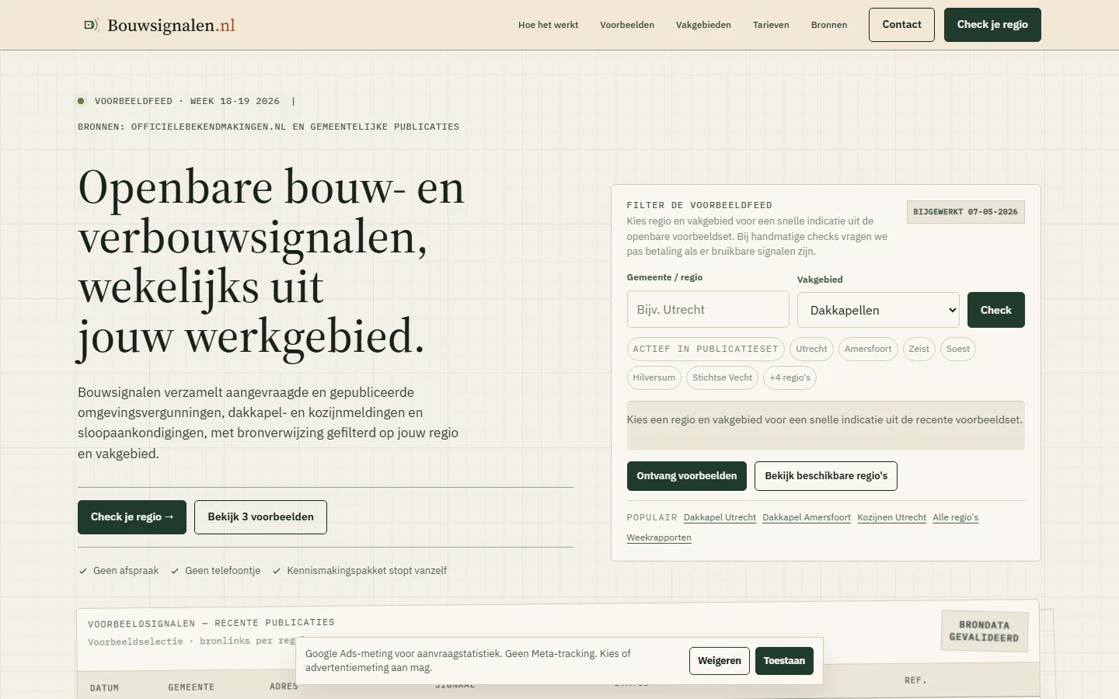Click Bekijk 3 voorbeelden button
The height and width of the screenshot is (699, 1119).
point(260,517)
